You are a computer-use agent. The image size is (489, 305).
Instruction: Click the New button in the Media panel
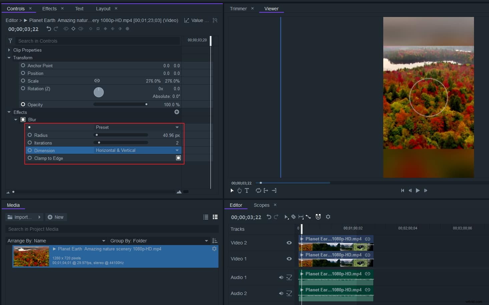56,217
